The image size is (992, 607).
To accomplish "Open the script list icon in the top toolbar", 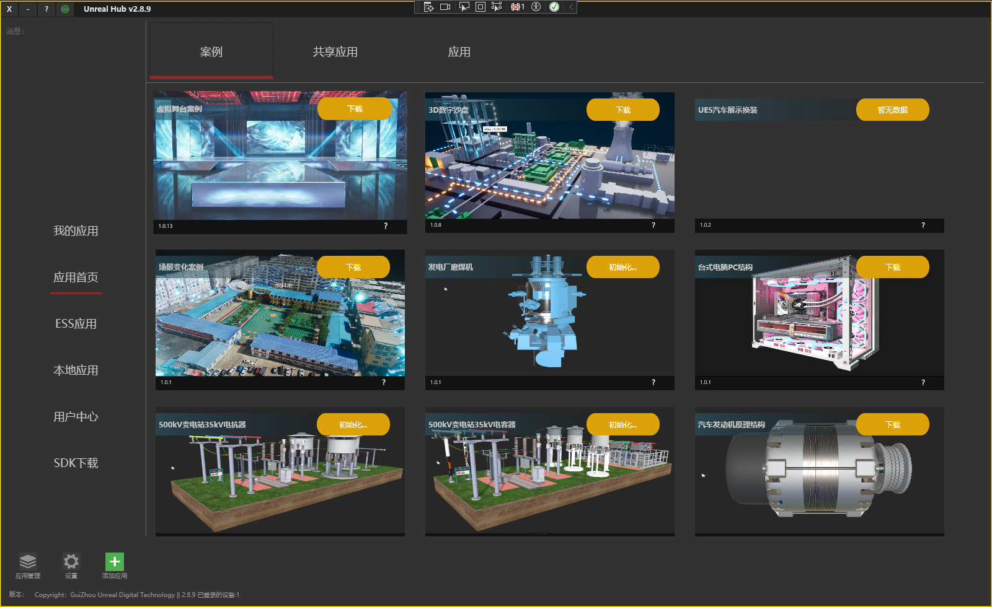I will click(x=429, y=7).
